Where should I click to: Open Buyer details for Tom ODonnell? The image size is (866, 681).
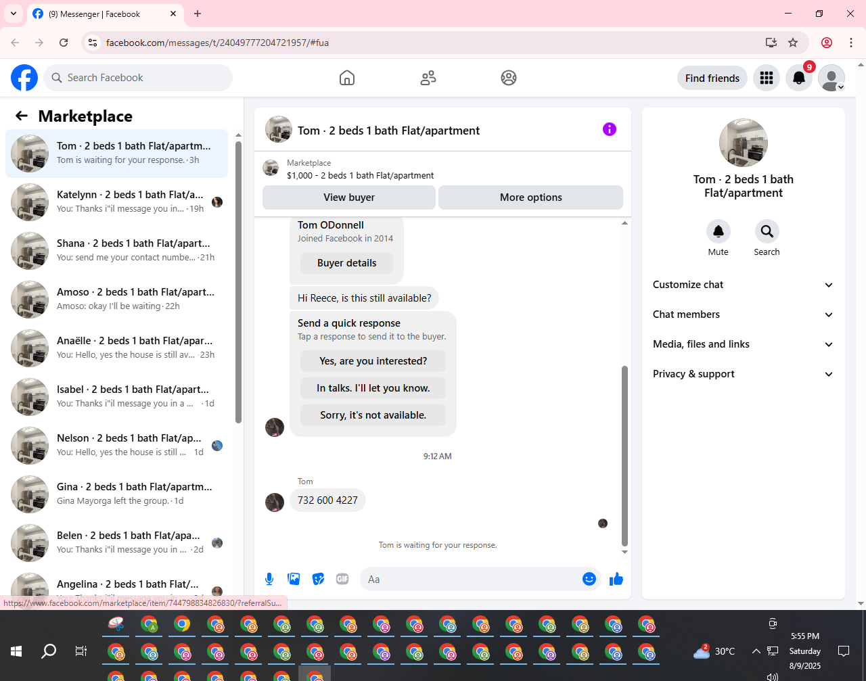click(x=347, y=263)
